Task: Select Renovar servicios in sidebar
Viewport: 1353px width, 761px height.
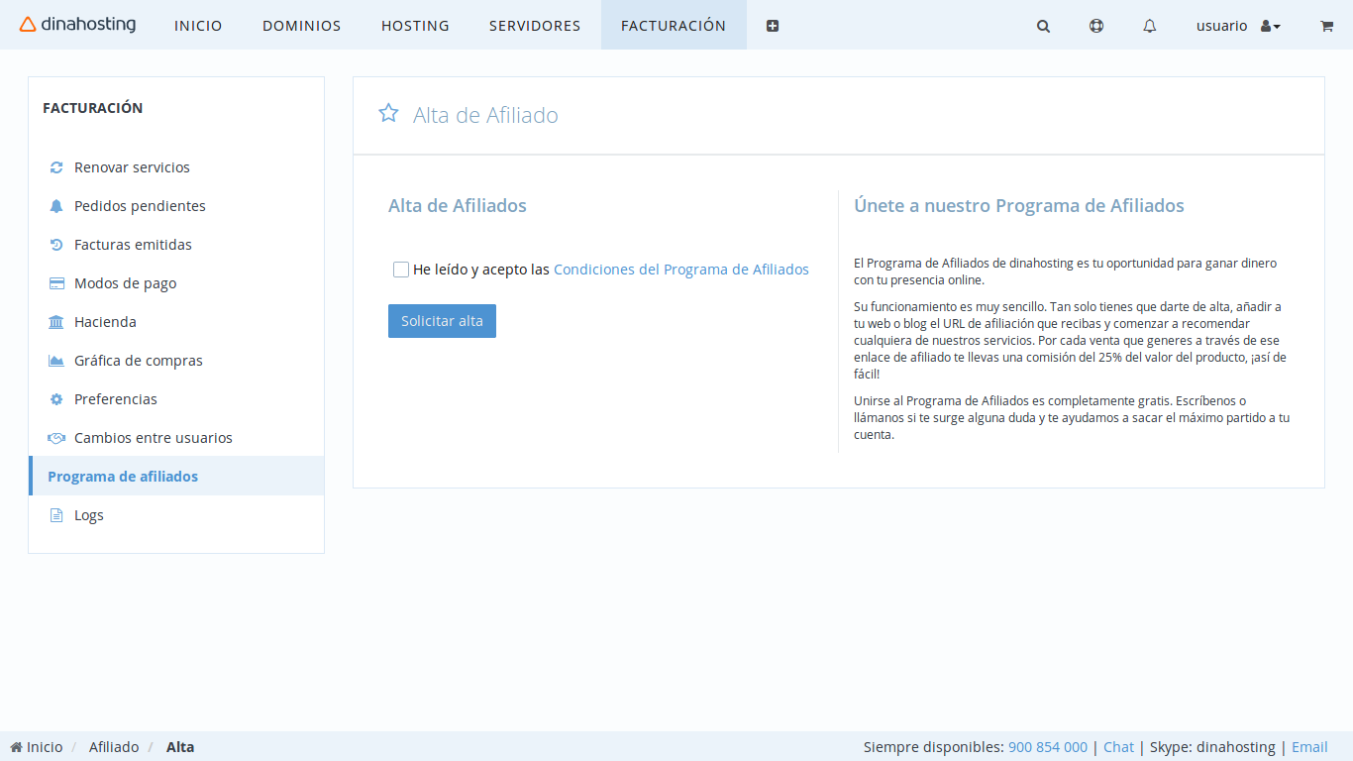Action: click(132, 167)
